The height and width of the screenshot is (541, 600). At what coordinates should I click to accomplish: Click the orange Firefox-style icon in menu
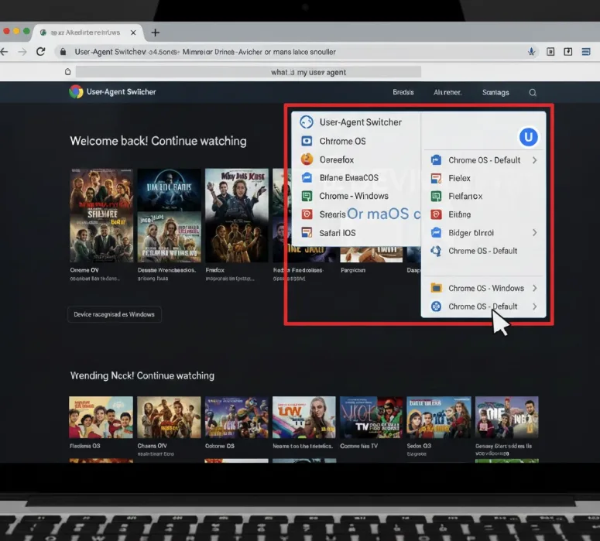coord(306,159)
